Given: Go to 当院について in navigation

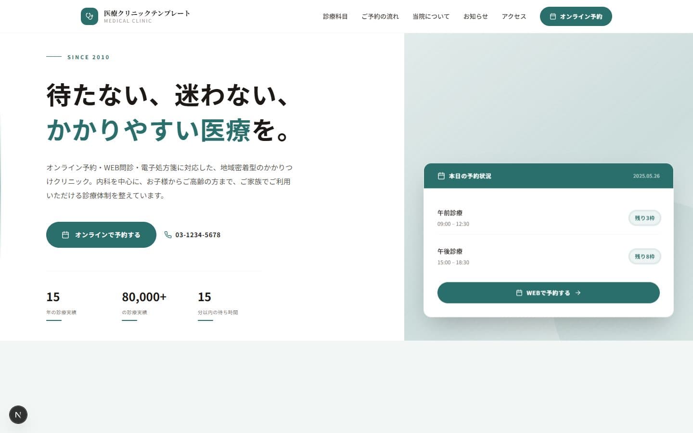Looking at the screenshot, I should coord(431,16).
